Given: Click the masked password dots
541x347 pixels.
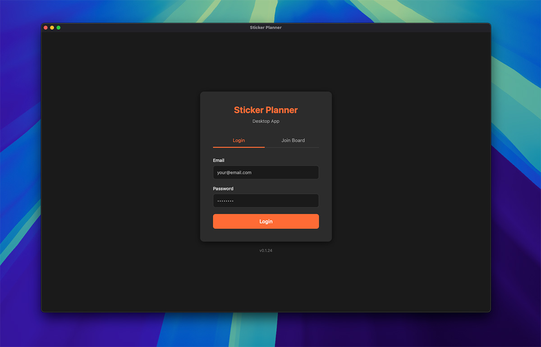Looking at the screenshot, I should pos(225,201).
